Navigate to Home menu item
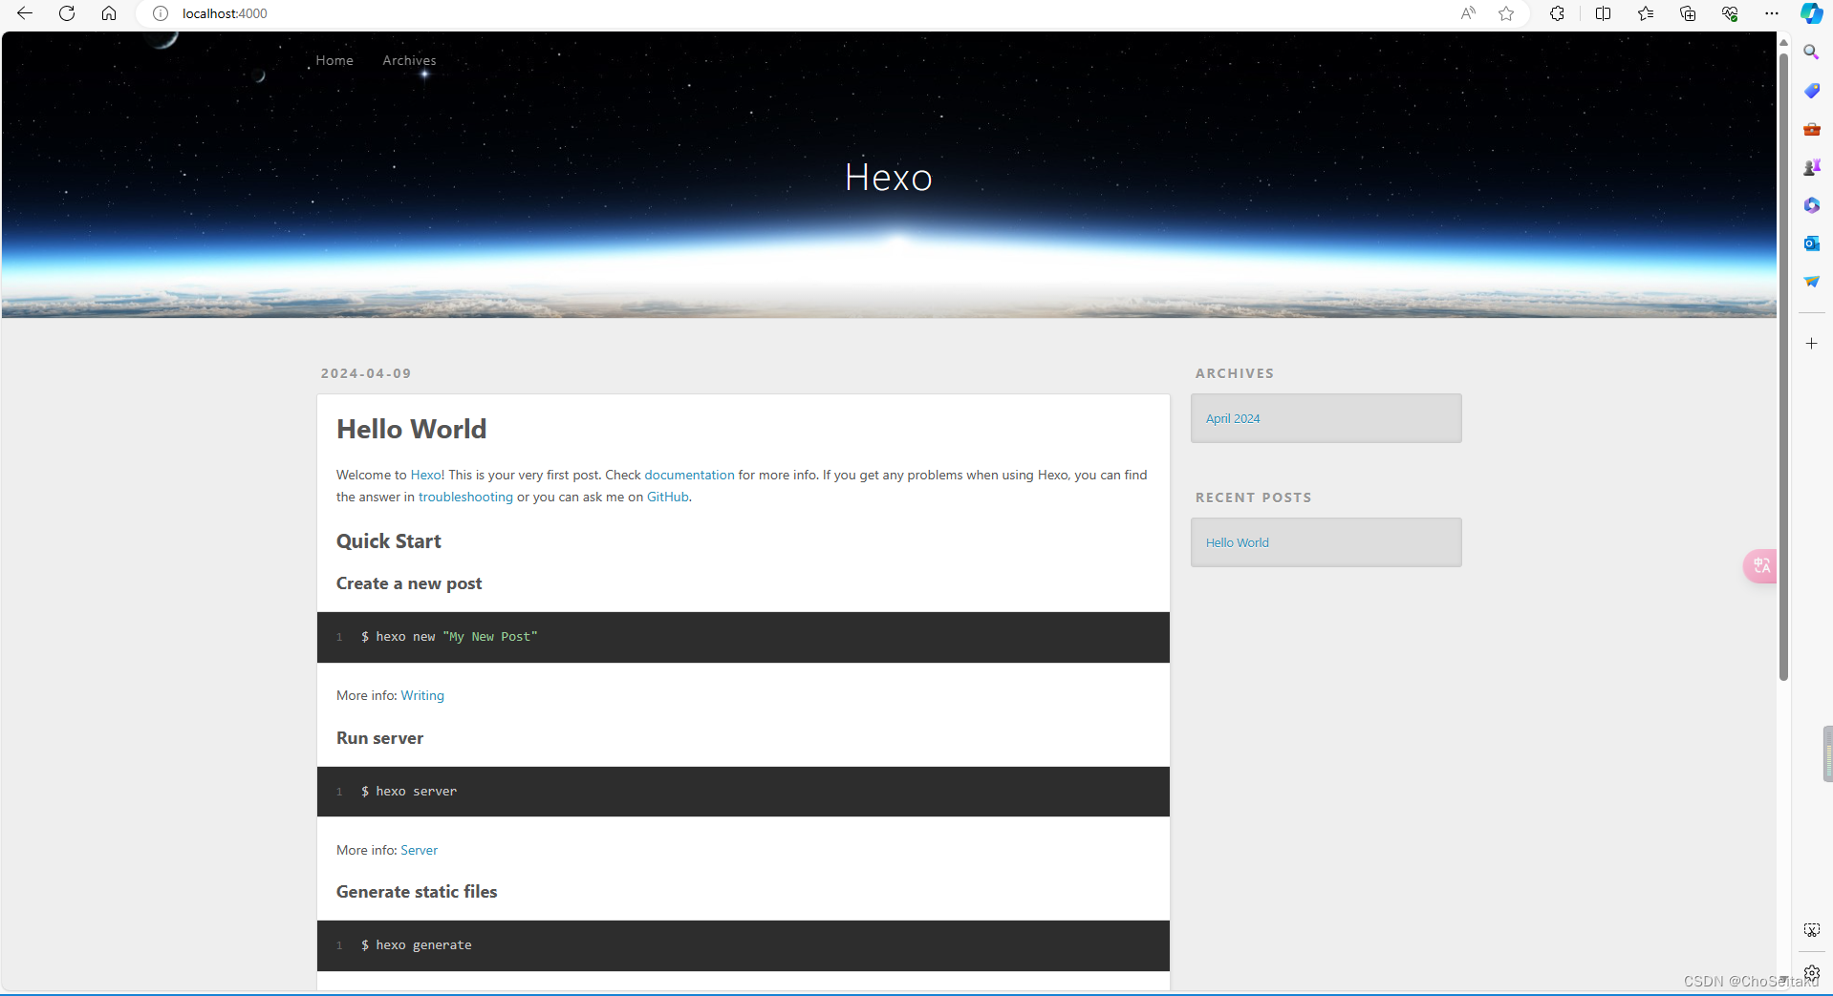 (x=334, y=60)
